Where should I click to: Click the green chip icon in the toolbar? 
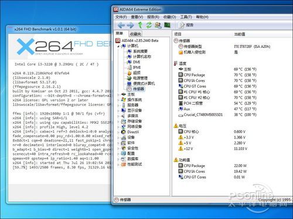[x=167, y=25]
